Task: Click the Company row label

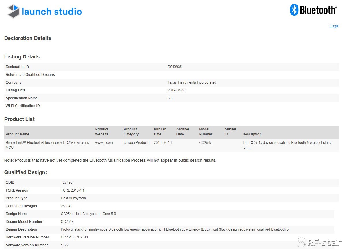Action: [14, 82]
